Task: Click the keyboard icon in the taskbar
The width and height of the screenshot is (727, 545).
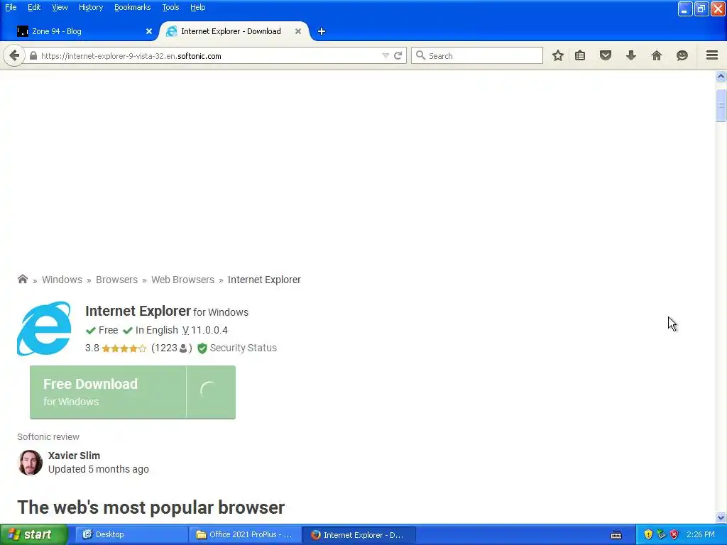Action: tap(616, 535)
